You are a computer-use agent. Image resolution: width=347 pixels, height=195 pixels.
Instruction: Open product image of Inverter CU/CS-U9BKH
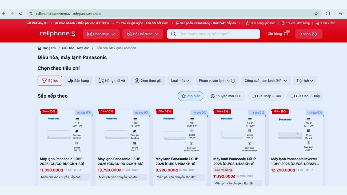(x=296, y=134)
